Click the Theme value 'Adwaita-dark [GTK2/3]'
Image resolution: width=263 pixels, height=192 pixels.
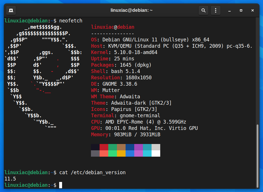[141, 103]
